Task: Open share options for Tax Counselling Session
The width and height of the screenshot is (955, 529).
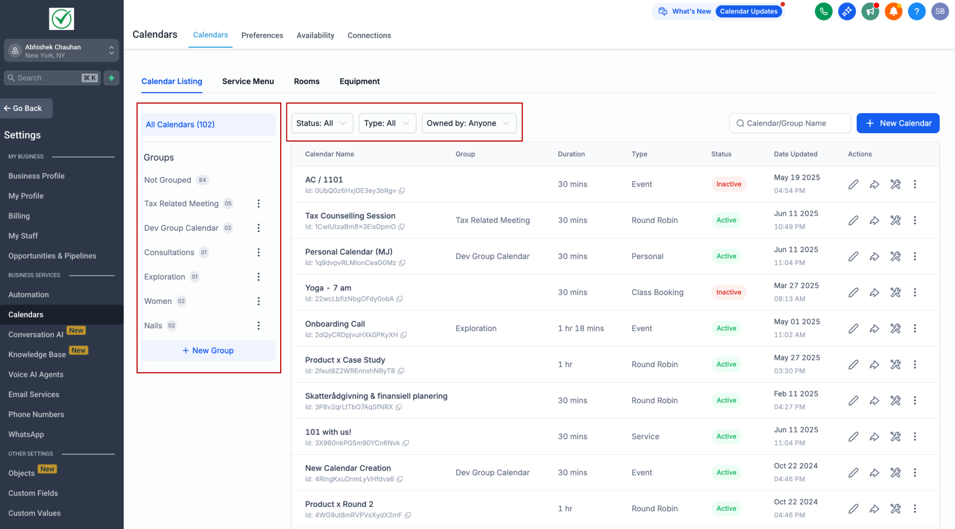Action: pos(874,220)
